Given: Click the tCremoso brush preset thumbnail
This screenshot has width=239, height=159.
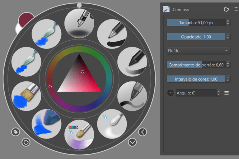Looking at the screenshot, I should 166,9.
